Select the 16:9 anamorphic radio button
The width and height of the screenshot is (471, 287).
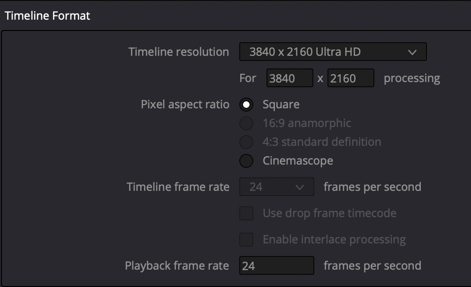point(246,123)
